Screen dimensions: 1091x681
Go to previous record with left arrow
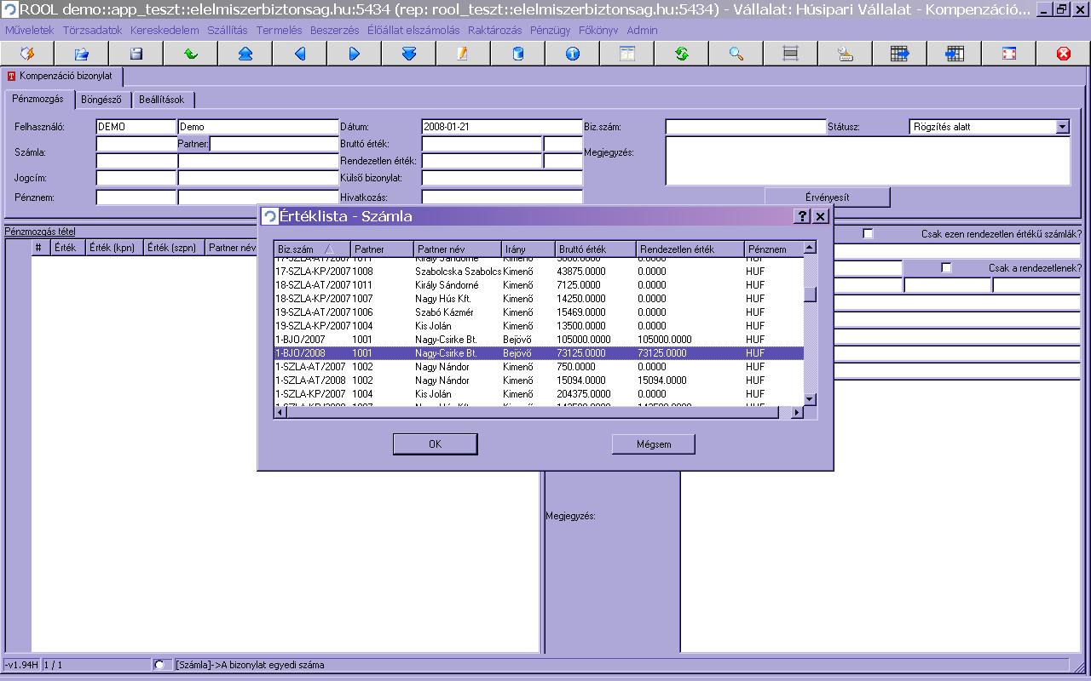tap(300, 54)
